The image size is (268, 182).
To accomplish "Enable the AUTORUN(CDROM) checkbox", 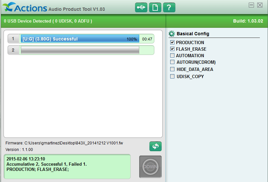I will coord(172,62).
